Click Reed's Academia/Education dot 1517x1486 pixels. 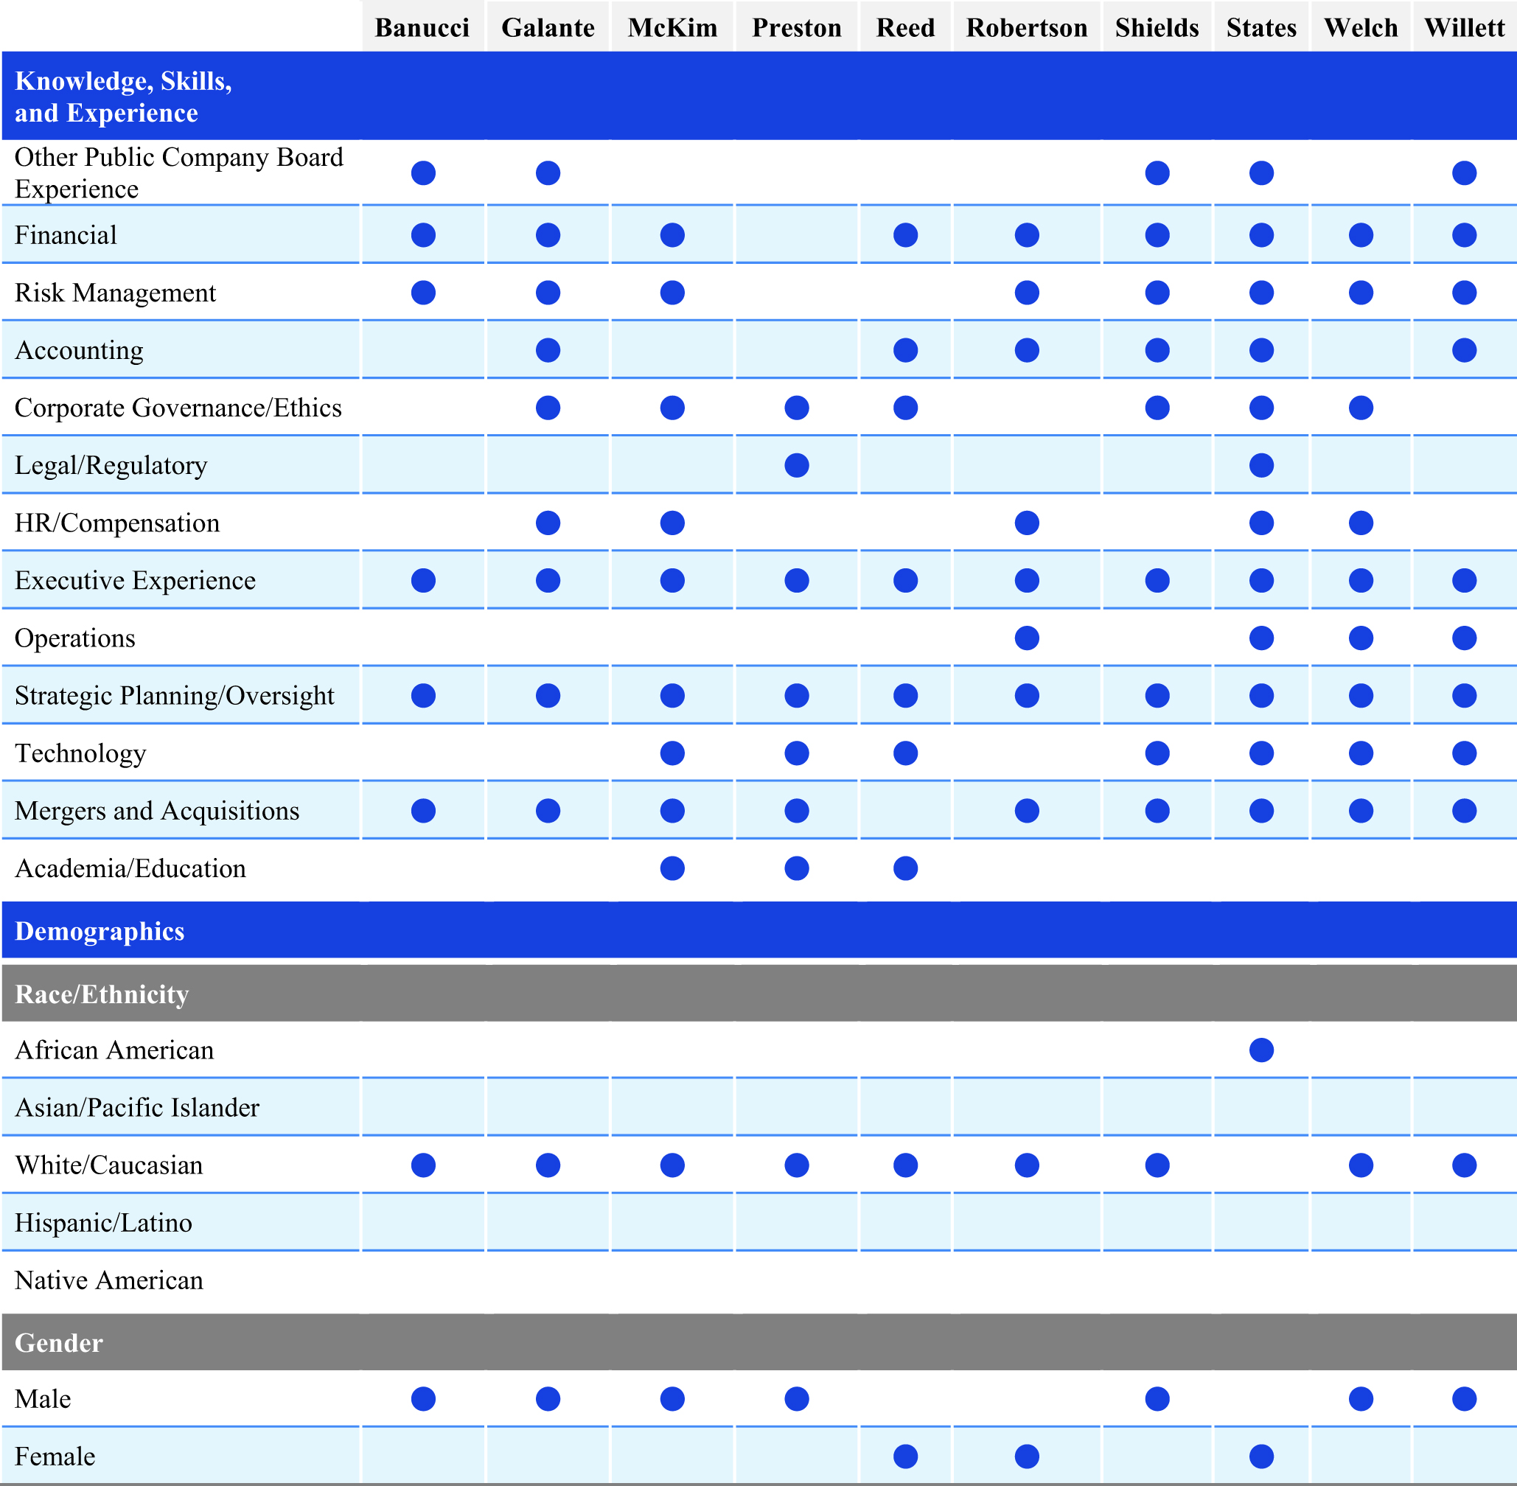click(904, 868)
